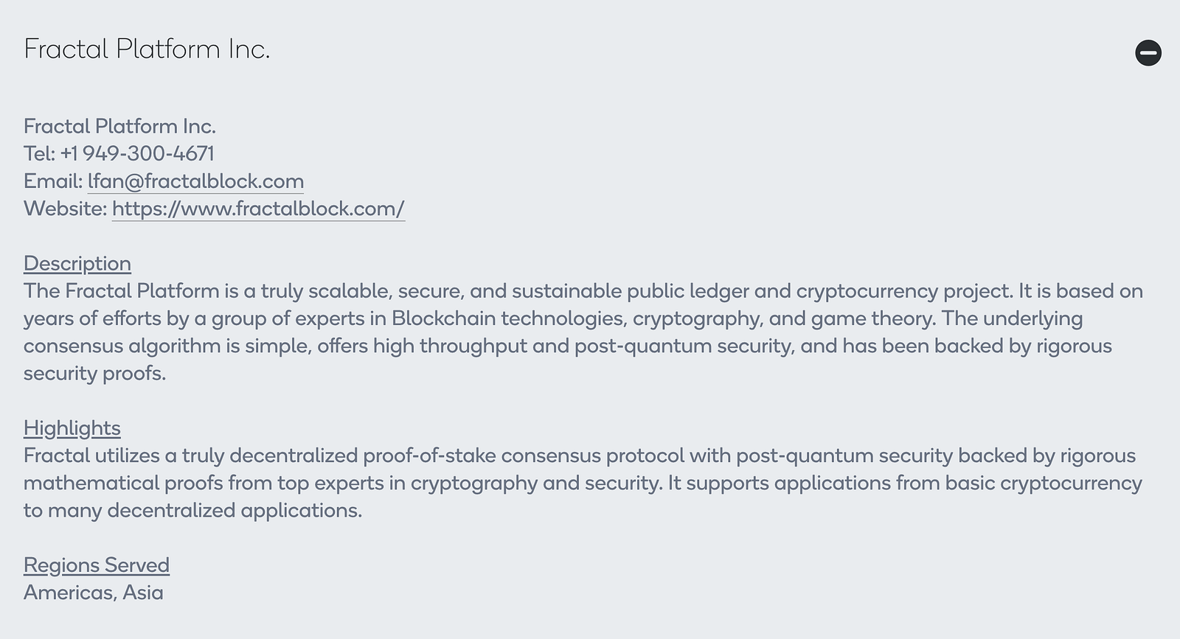Click the Fractal Platform Inc. accordion title

(x=147, y=49)
